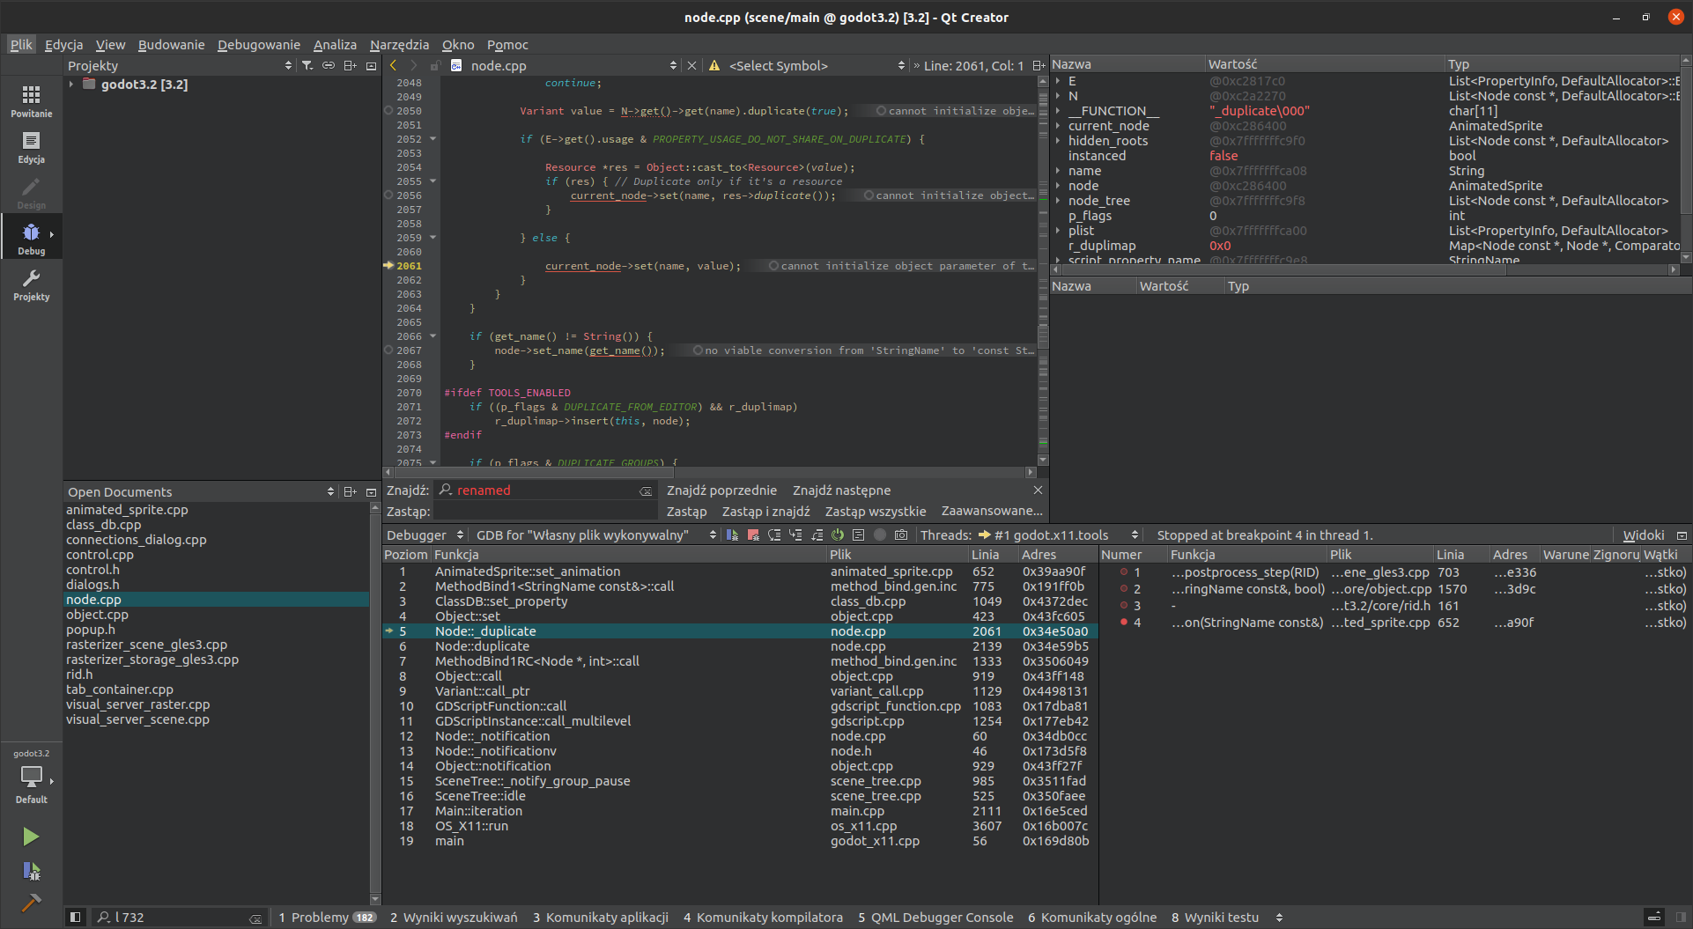Click Znajdź poprzednie button
Viewport: 1693px width, 929px height.
(721, 490)
